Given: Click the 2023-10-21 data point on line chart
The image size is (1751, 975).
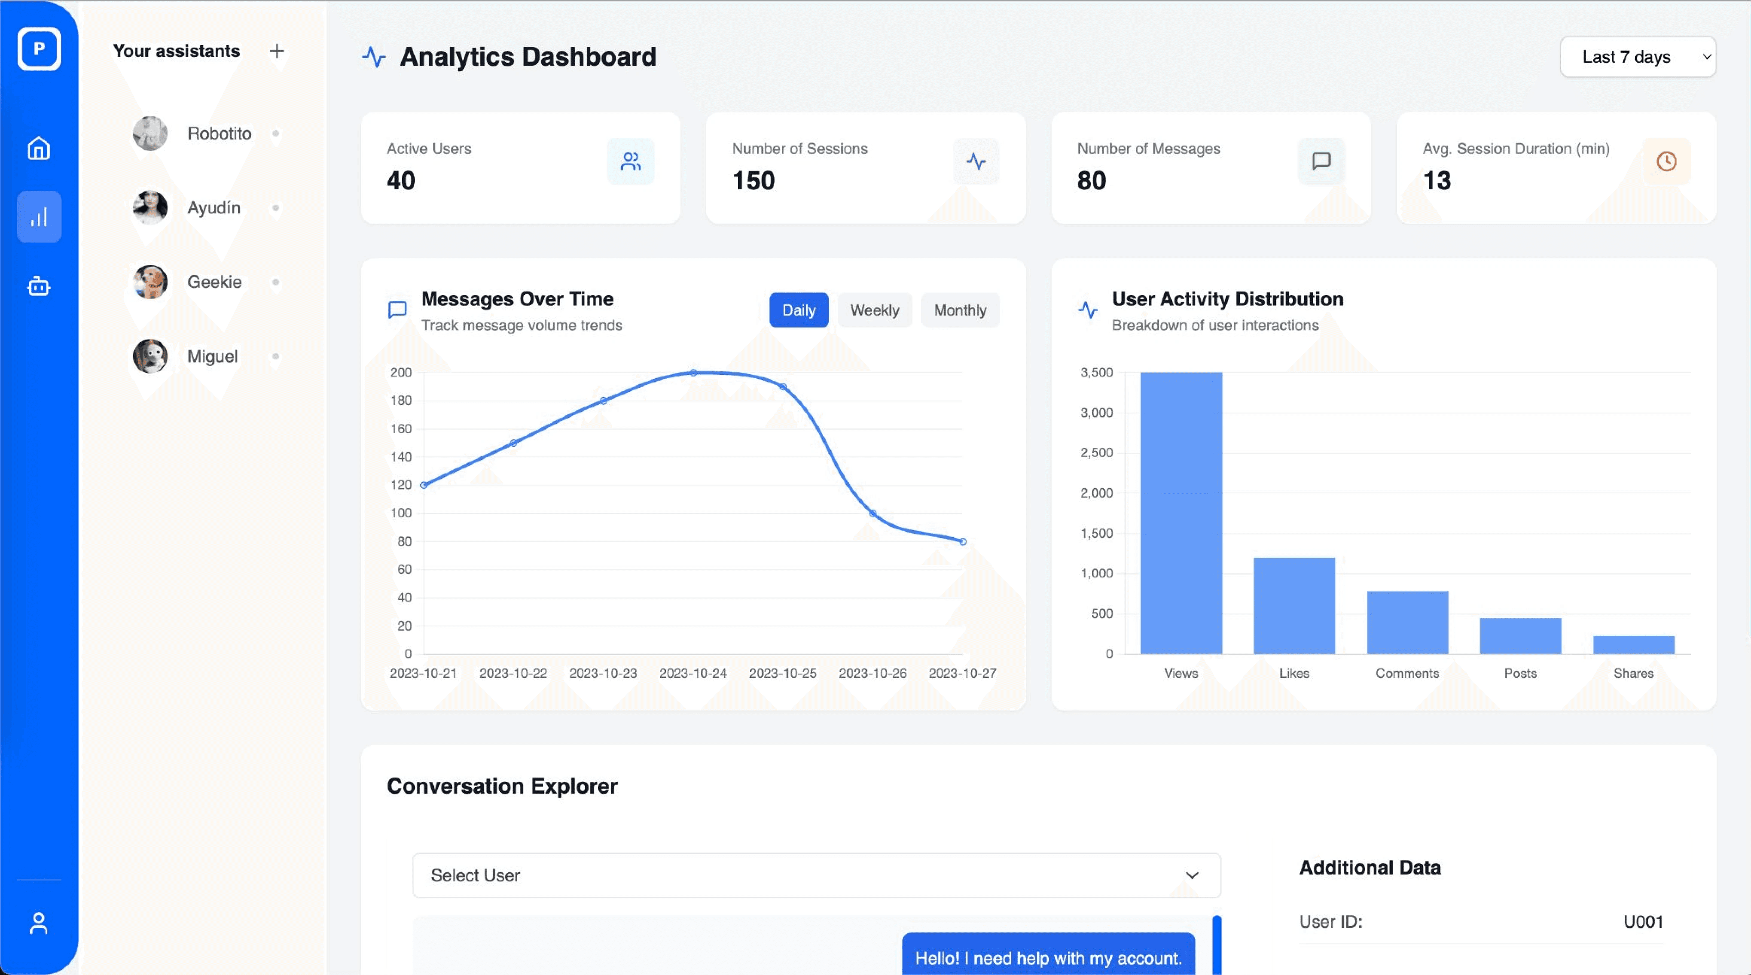Looking at the screenshot, I should point(424,485).
